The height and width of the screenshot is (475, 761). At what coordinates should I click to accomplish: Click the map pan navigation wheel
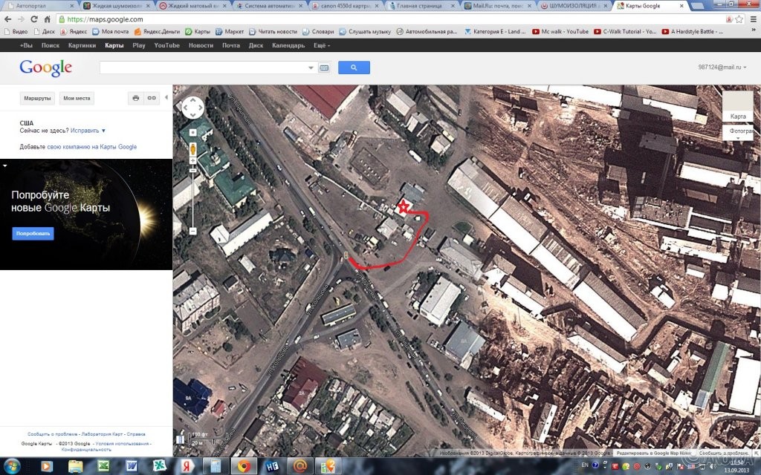point(192,108)
